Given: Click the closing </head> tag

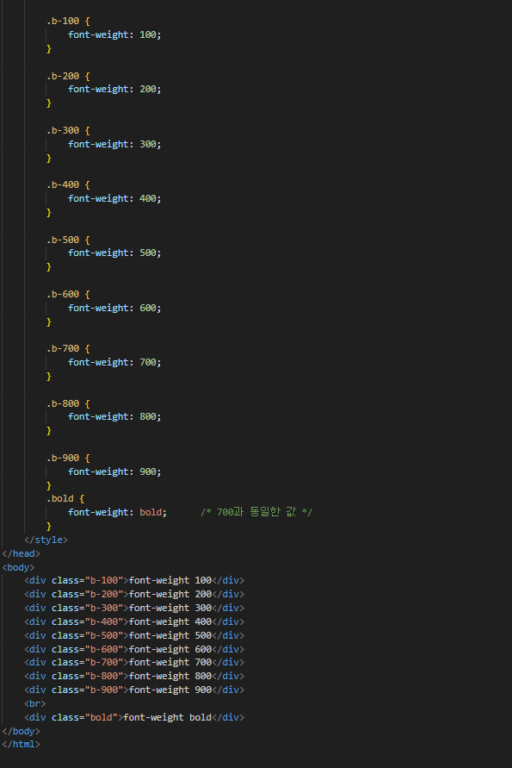Looking at the screenshot, I should coord(21,553).
